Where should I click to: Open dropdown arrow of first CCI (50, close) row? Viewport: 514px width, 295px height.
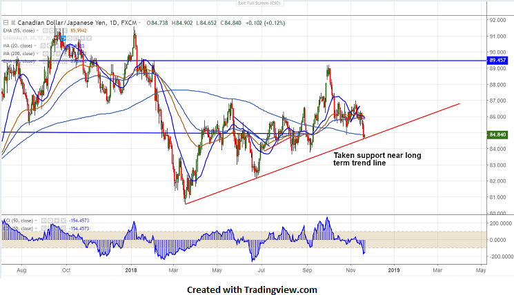pos(36,221)
